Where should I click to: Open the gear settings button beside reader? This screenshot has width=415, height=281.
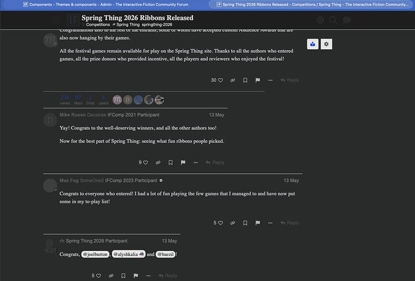point(327,45)
